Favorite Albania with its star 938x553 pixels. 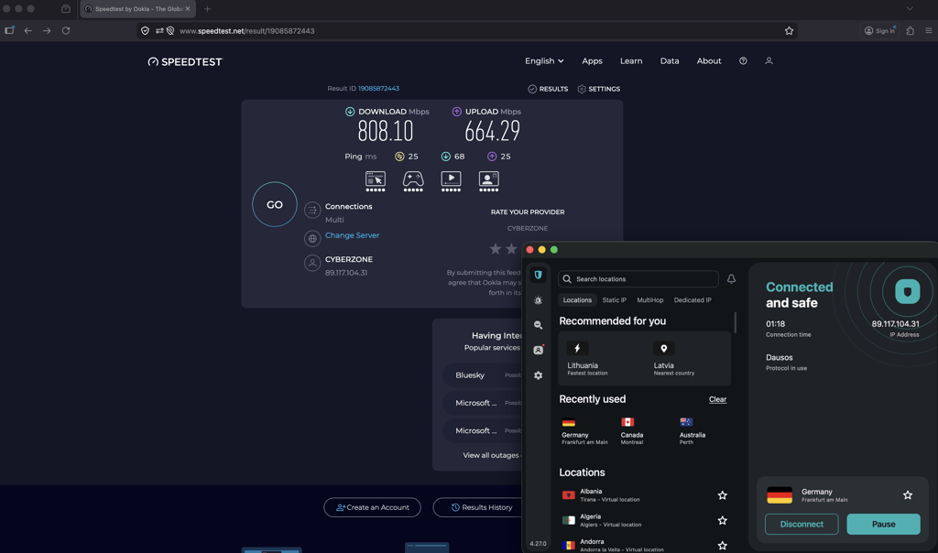pos(722,495)
